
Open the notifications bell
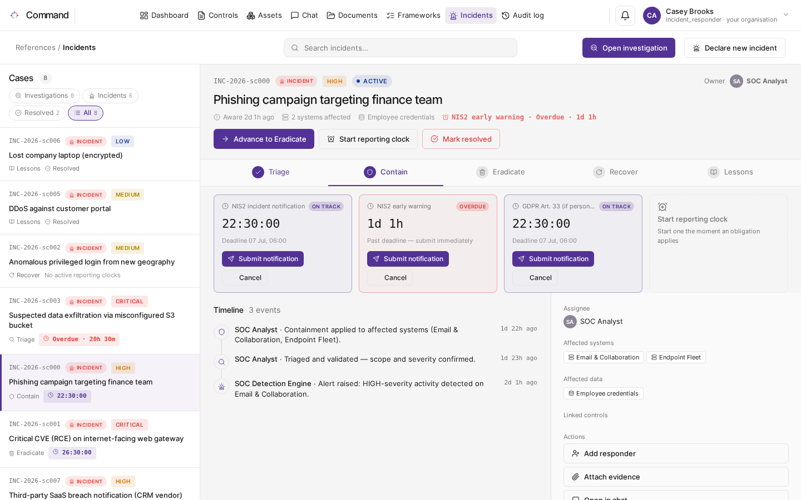(625, 16)
